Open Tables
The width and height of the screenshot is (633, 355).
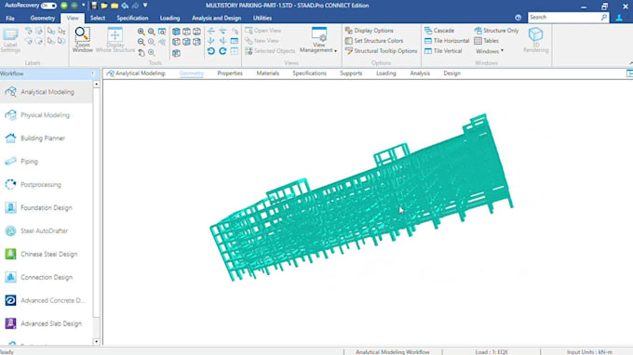[x=487, y=41]
